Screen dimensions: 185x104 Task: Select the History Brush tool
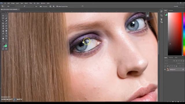6,26
